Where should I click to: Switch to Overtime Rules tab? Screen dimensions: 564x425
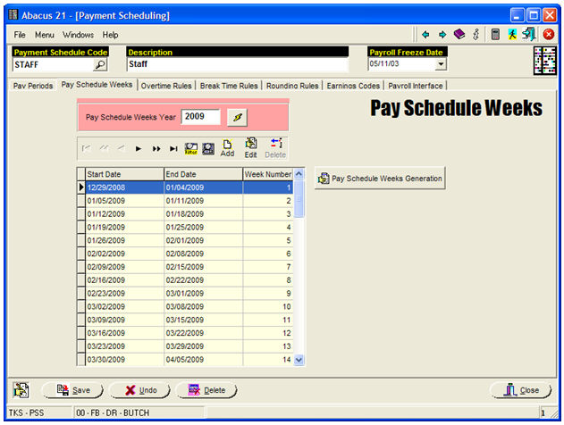[x=167, y=86]
